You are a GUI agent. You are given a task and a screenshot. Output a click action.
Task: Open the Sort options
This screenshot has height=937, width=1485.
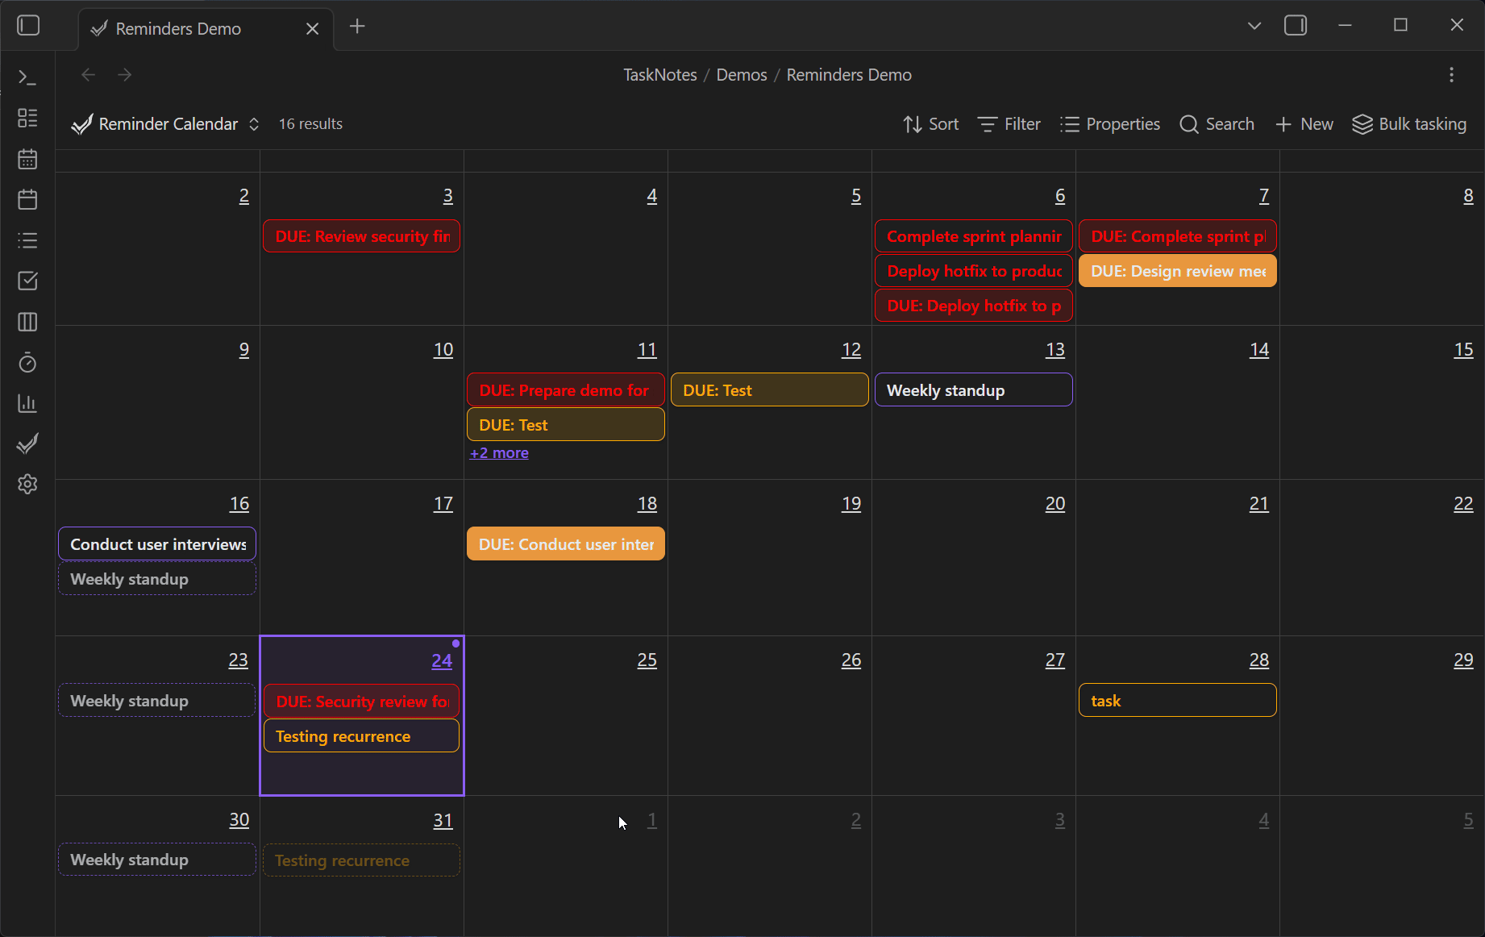click(x=930, y=123)
